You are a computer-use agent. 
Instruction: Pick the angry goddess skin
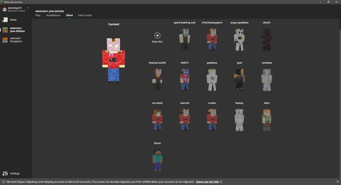pyautogui.click(x=239, y=39)
